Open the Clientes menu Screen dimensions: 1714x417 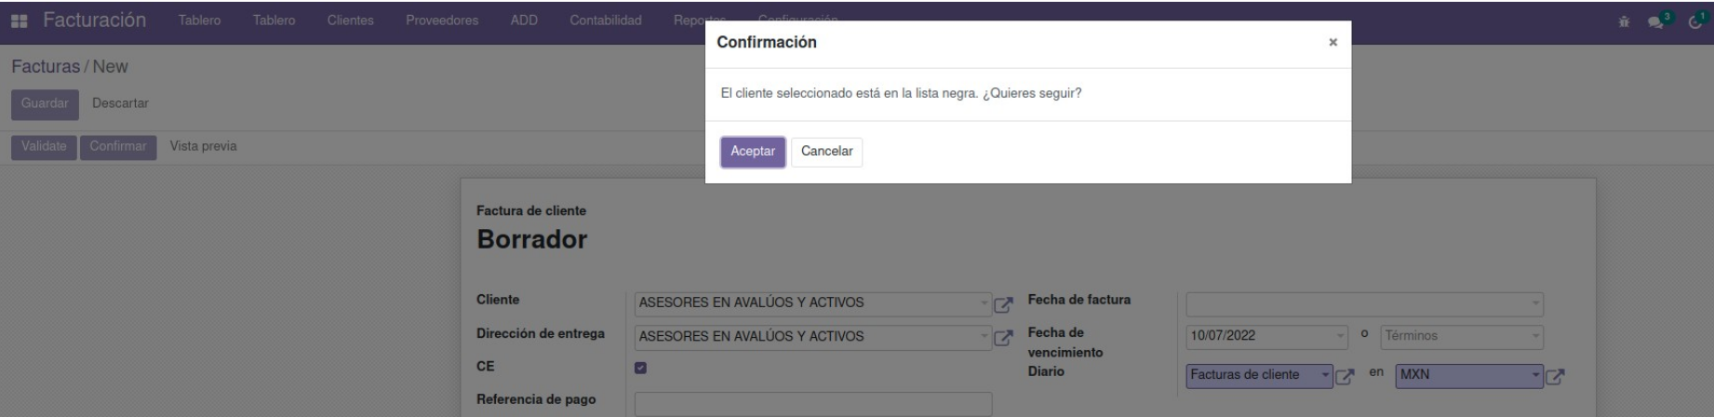pyautogui.click(x=350, y=21)
